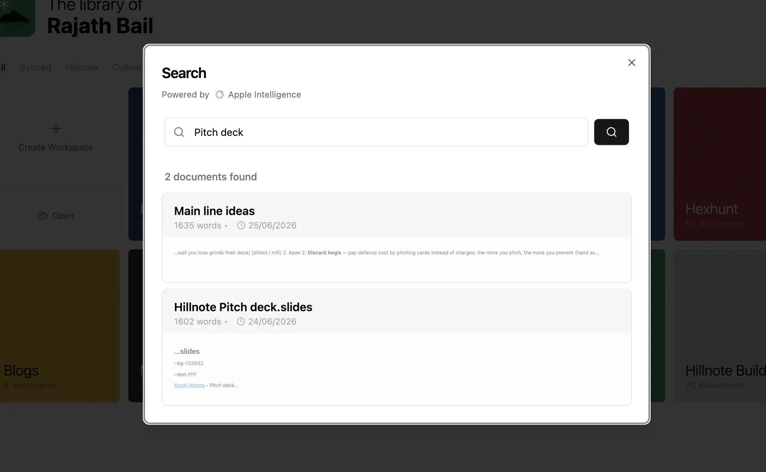Click the Apple Intelligence logo icon
The image size is (766, 472).
pos(219,94)
